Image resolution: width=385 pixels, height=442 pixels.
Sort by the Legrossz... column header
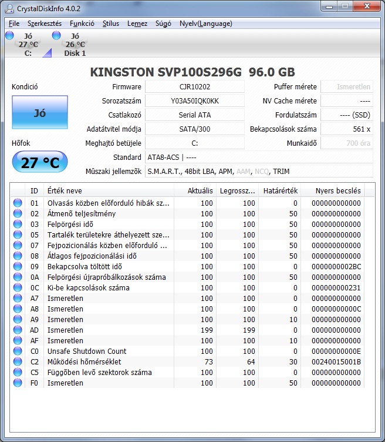[x=237, y=190]
